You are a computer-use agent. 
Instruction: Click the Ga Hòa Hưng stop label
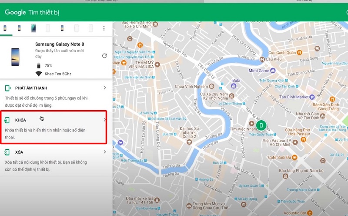coord(147,209)
